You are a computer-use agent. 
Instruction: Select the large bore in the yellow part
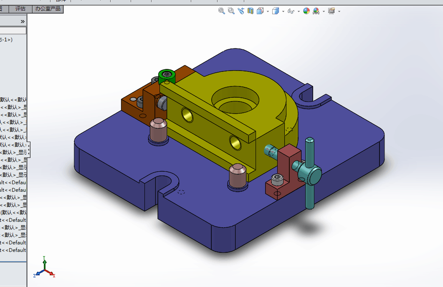click(235, 99)
